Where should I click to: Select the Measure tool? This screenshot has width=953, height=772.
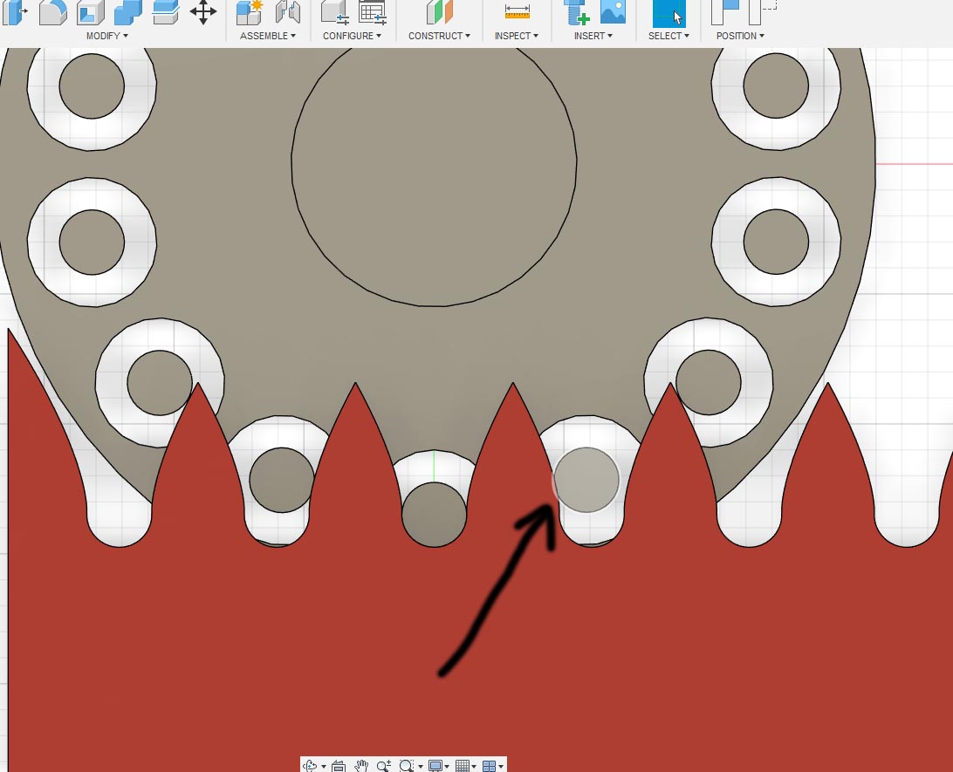(517, 13)
